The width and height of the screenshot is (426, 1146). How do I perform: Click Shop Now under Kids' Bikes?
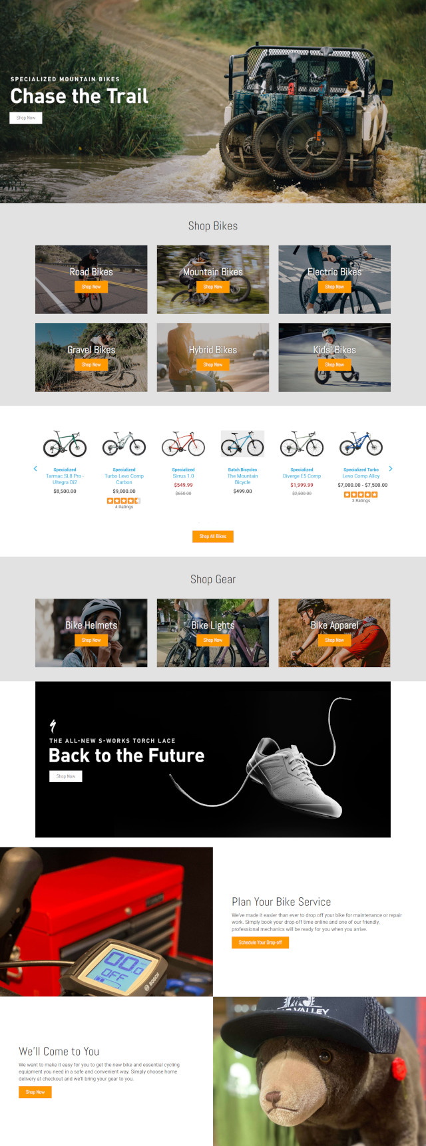[x=335, y=364]
